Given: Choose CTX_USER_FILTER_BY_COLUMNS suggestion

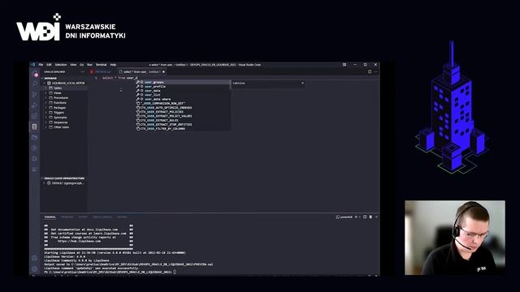Looking at the screenshot, I should (x=183, y=129).
